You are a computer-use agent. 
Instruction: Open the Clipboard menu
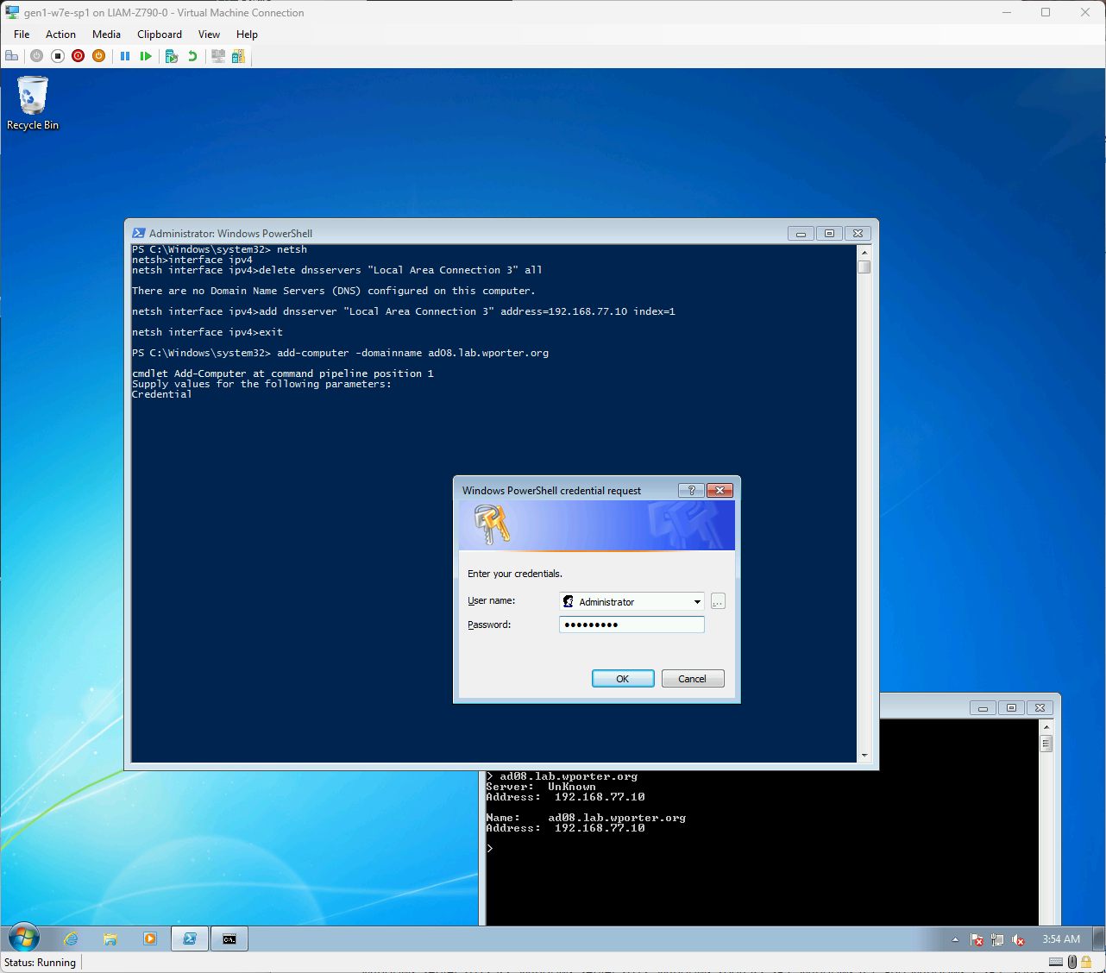point(160,35)
